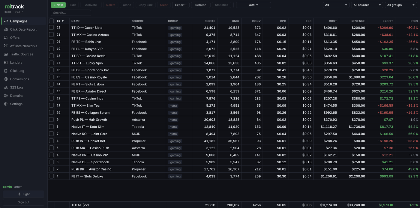Go to Conversions in the sidebar
The image size is (420, 208).
[19, 79]
